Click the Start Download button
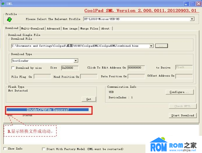Screen dimensions: 202x153 182,115
